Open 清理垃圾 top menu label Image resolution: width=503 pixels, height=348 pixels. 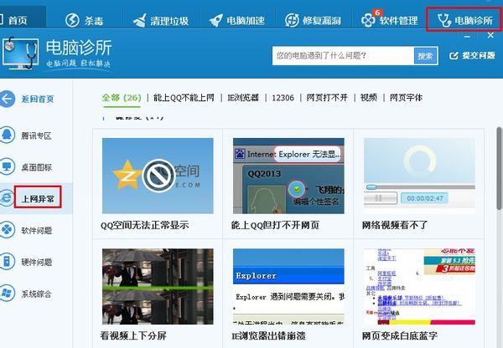pos(169,21)
